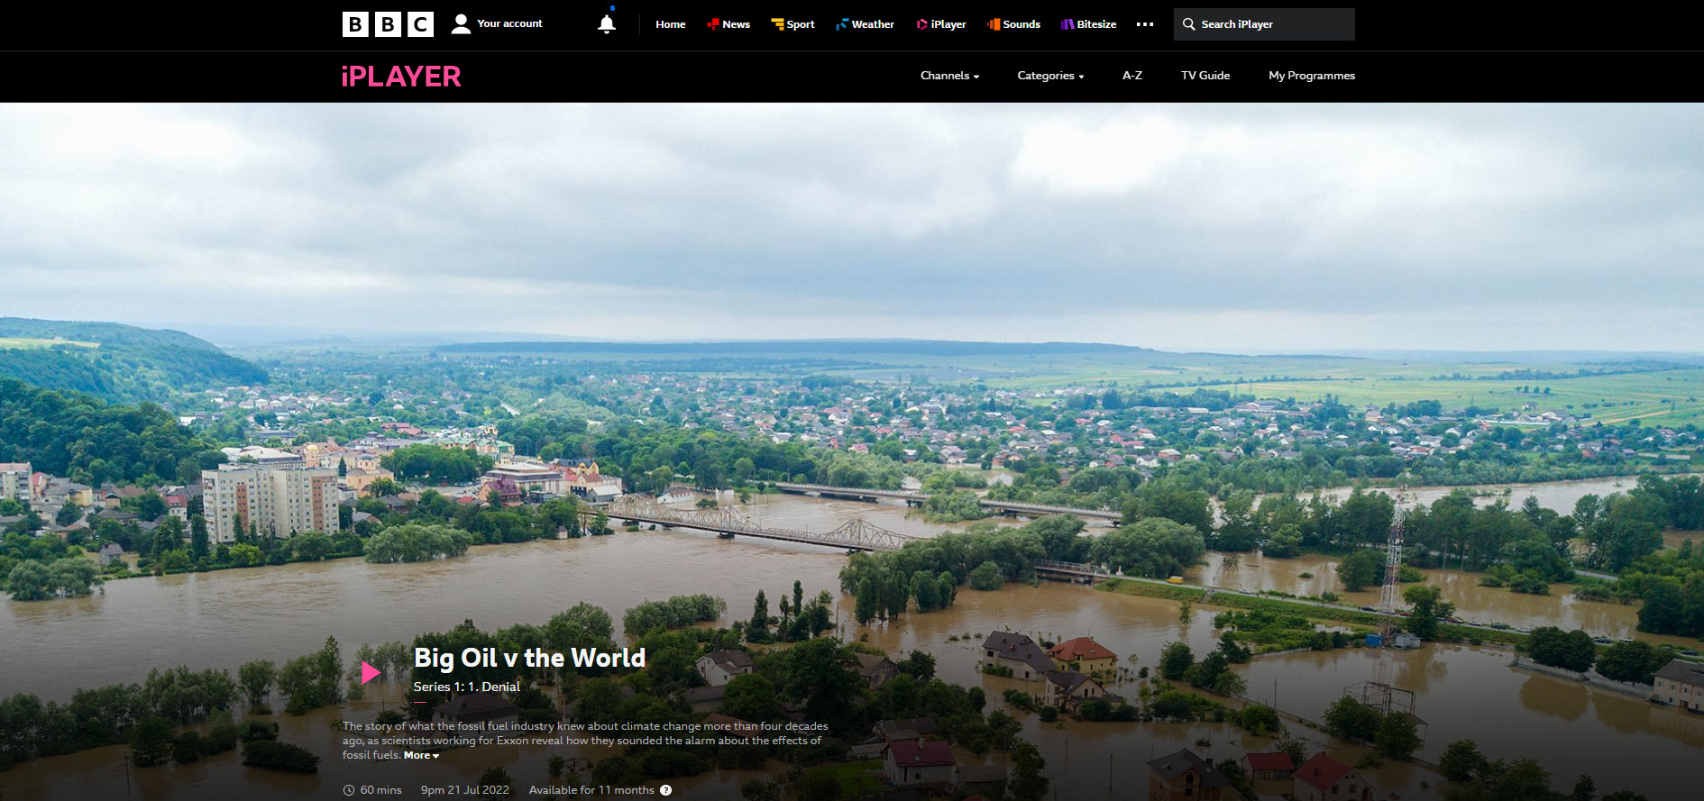
Task: Go to My Programmes
Action: coord(1312,76)
